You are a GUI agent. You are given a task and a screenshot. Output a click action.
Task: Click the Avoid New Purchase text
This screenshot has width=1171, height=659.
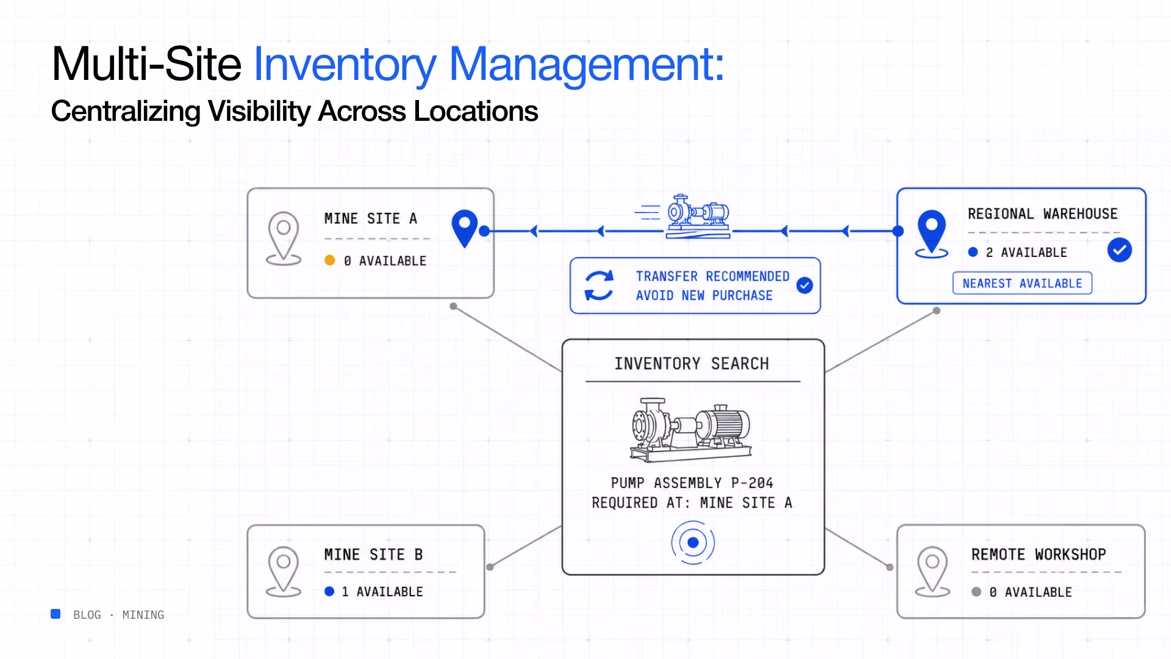click(x=704, y=295)
